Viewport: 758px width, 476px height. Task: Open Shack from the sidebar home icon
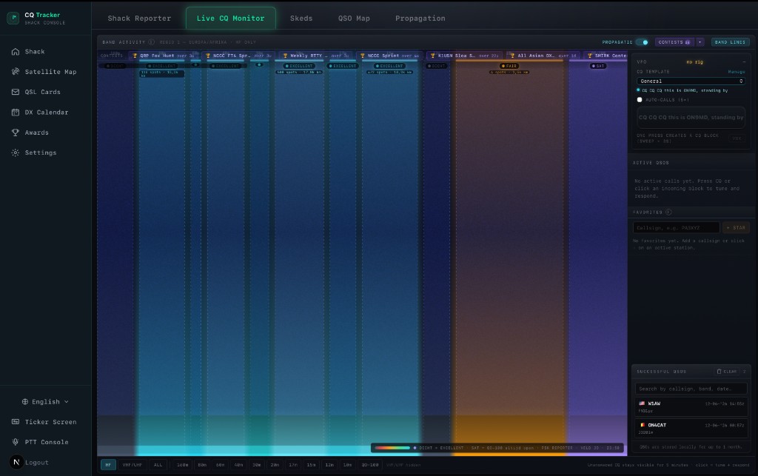[16, 52]
